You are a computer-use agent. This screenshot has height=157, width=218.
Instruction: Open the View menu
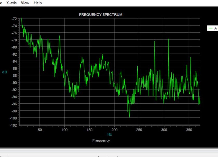coord(25,3)
